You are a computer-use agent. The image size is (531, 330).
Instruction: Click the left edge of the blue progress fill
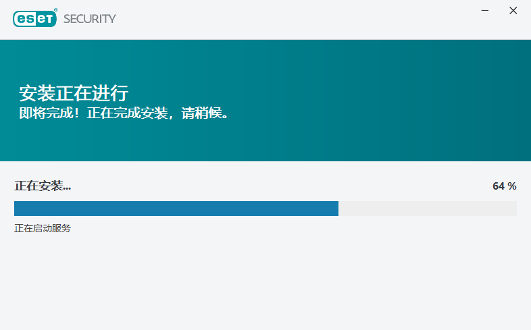tap(16, 209)
